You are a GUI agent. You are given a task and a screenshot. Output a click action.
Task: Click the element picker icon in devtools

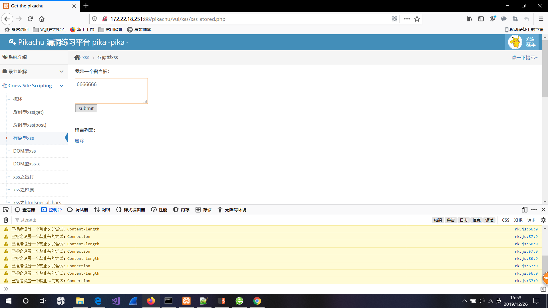[x=6, y=210]
